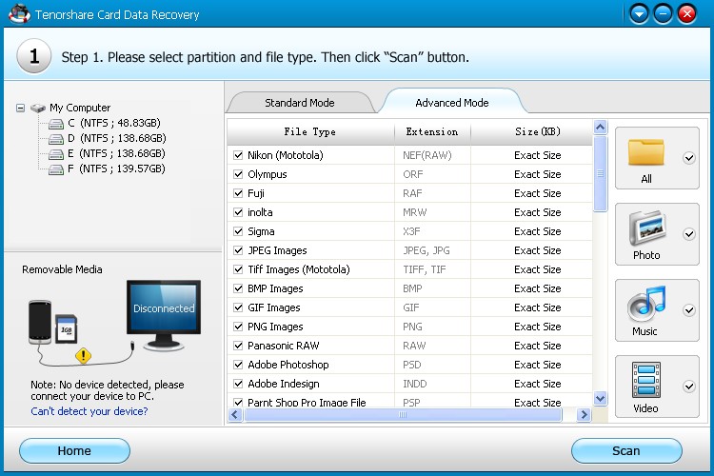The height and width of the screenshot is (476, 714).
Task: Click the horizontal scrollbar right arrow
Action: (x=584, y=414)
